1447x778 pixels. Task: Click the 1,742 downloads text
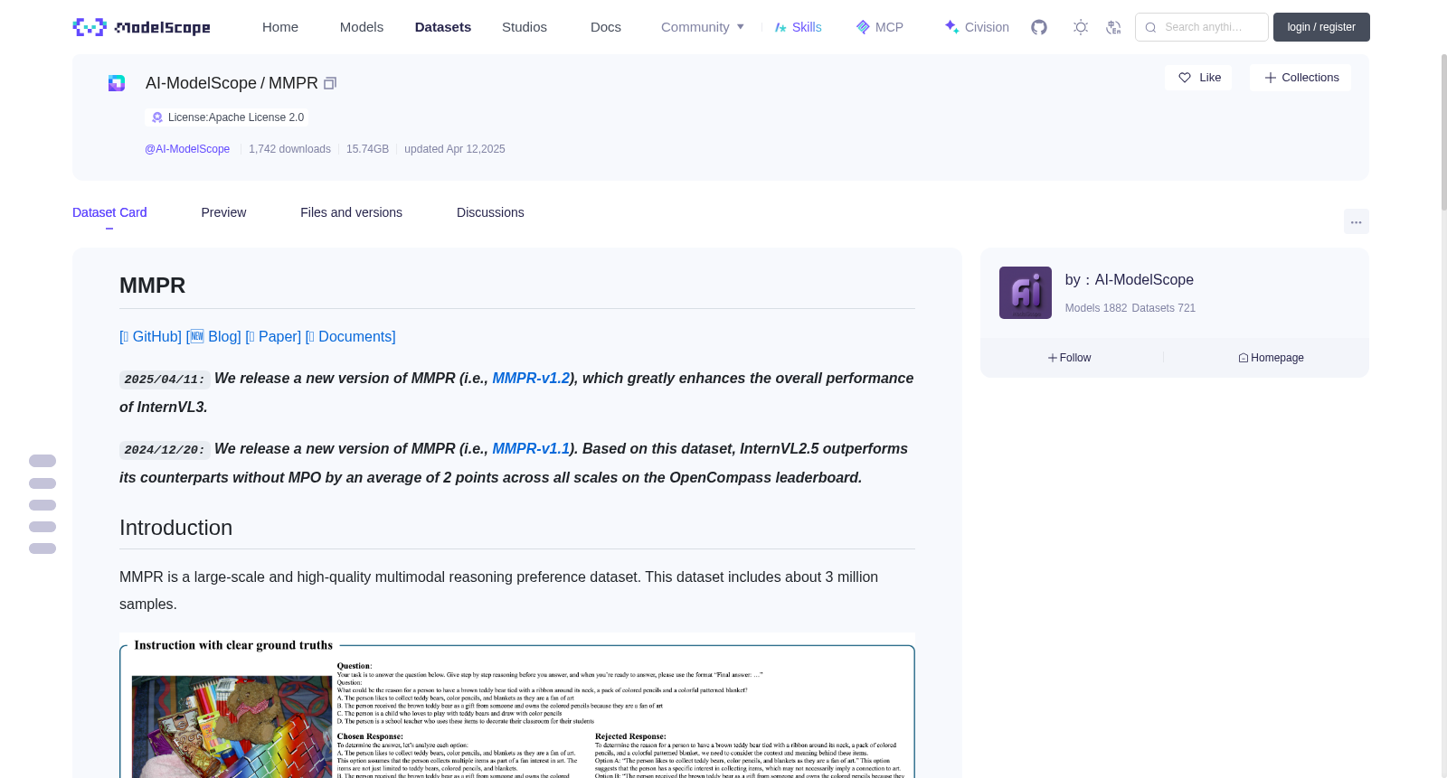pyautogui.click(x=289, y=149)
